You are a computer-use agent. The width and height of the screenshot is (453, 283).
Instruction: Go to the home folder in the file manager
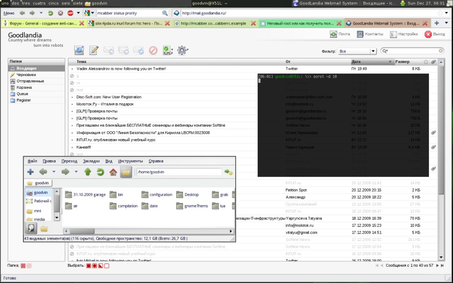coord(113,172)
